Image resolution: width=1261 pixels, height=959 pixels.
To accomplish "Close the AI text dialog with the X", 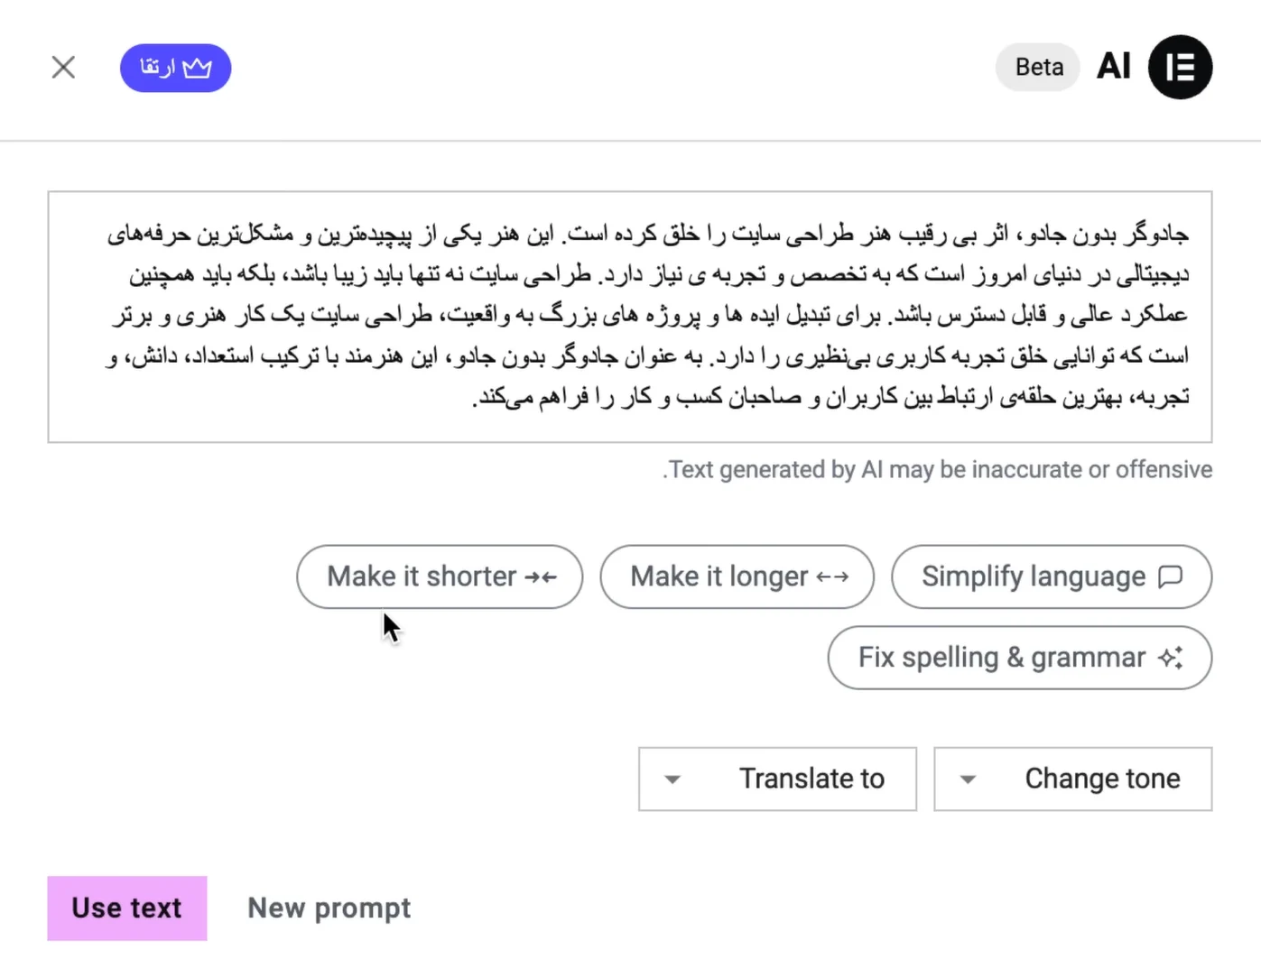I will point(63,67).
